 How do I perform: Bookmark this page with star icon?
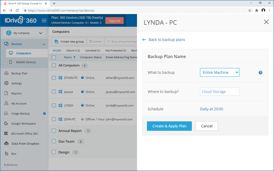click(250, 11)
